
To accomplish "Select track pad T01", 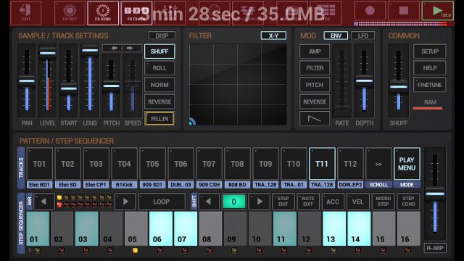I will [x=39, y=164].
